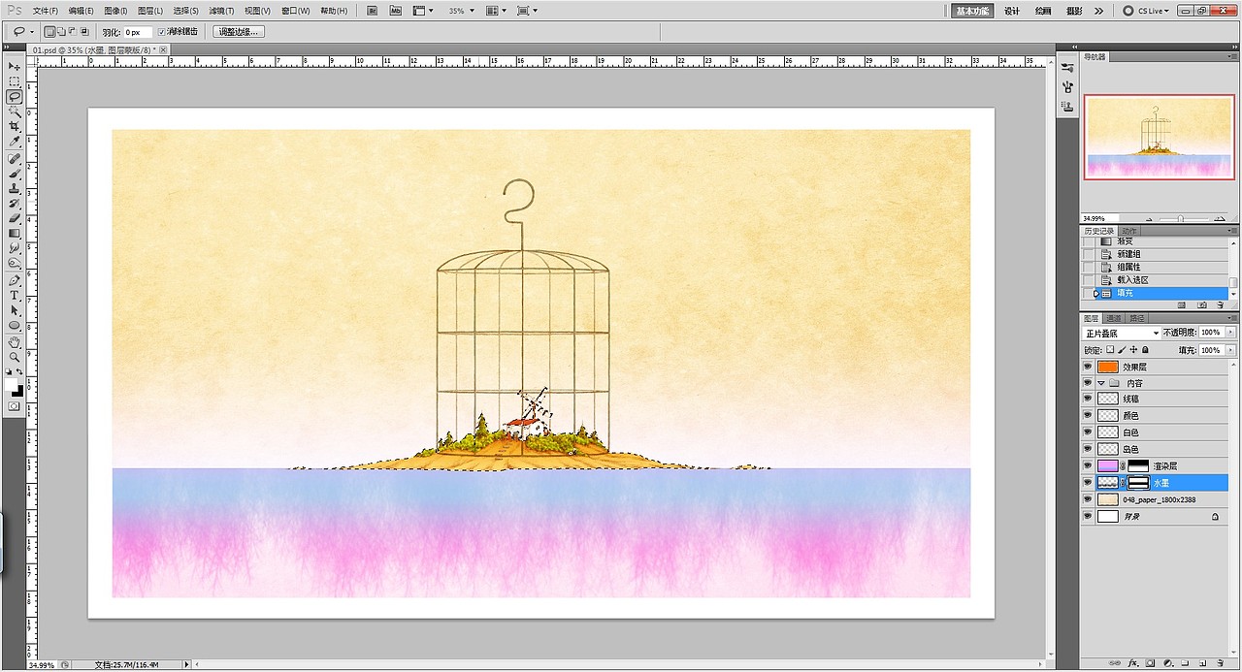Select the Healing Brush tool
The width and height of the screenshot is (1242, 672).
[x=15, y=159]
